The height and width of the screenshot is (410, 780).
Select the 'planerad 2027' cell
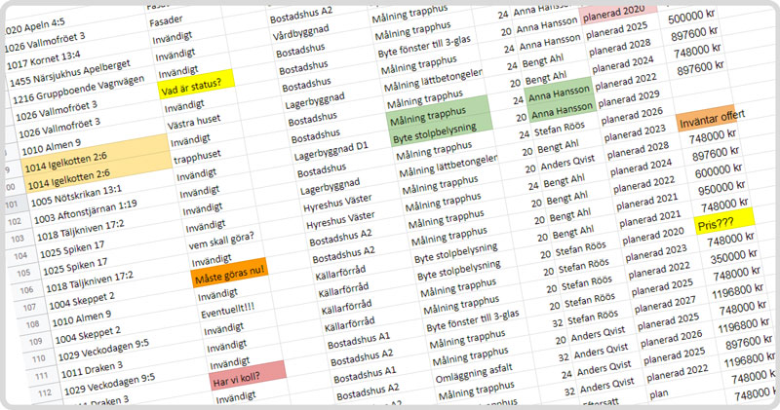pyautogui.click(x=665, y=304)
